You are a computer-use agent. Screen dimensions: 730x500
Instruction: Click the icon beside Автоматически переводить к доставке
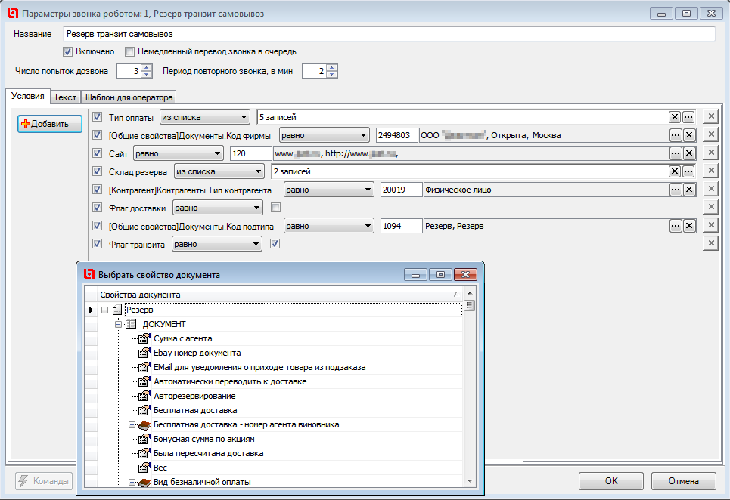144,381
